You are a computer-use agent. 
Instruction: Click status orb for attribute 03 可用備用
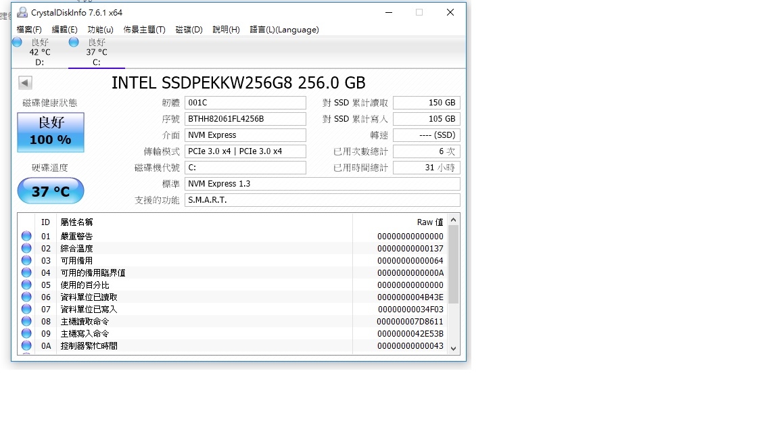(26, 261)
